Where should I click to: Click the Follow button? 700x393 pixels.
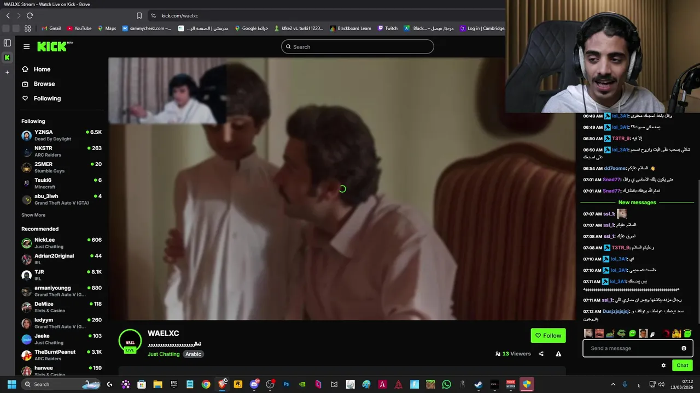click(548, 336)
